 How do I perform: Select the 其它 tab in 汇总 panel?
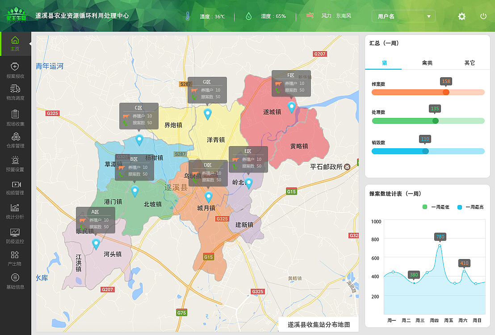pos(470,63)
